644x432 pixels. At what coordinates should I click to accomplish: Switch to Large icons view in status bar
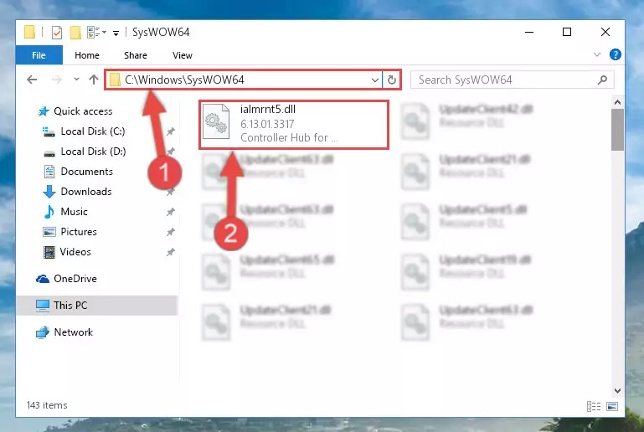(612, 406)
